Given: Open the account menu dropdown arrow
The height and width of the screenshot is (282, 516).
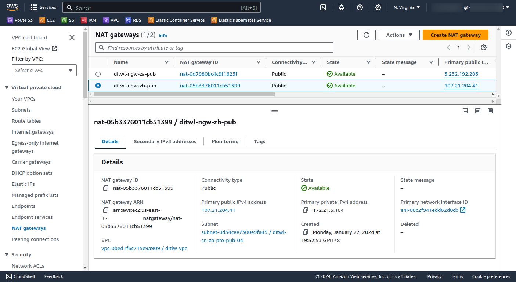Looking at the screenshot, I should coord(508,7).
